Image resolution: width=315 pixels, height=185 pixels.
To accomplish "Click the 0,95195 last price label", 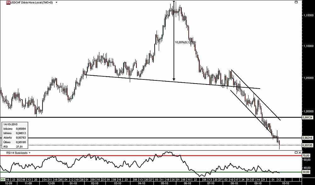I will tap(308, 145).
